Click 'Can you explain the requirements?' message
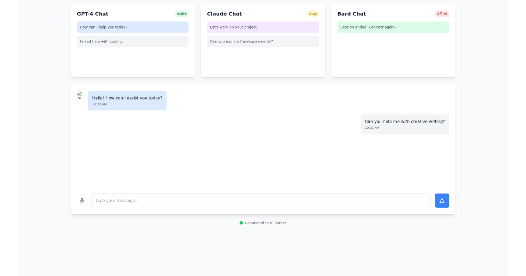The width and height of the screenshot is (526, 276). point(263,41)
